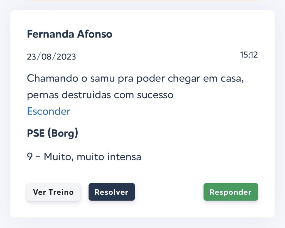Click the number 9 in the rating
Image resolution: width=285 pixels, height=228 pixels.
[30, 157]
